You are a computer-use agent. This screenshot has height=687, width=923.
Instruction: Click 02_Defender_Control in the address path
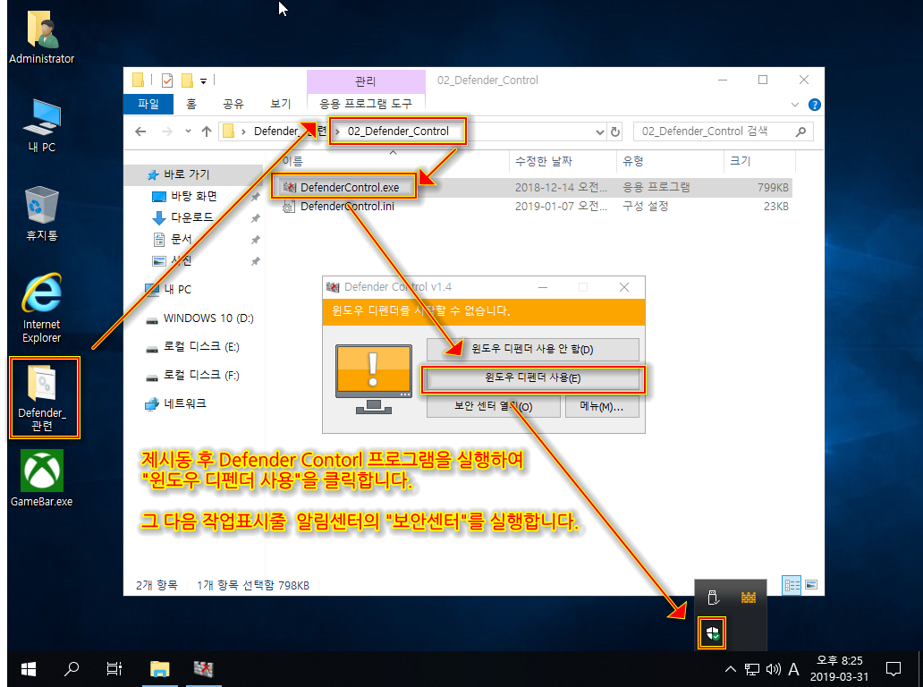click(x=398, y=131)
